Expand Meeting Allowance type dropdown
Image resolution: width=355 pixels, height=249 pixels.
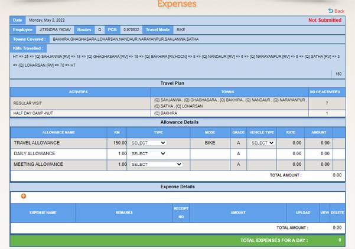point(157,165)
